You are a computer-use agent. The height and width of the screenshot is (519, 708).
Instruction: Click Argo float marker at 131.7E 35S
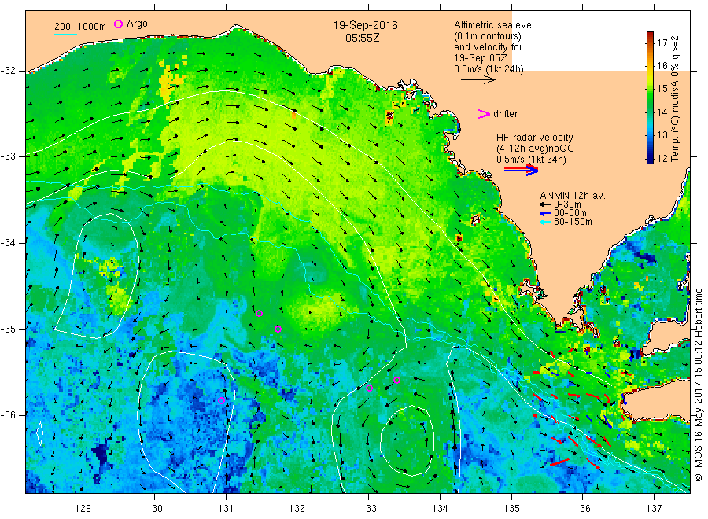(x=278, y=329)
